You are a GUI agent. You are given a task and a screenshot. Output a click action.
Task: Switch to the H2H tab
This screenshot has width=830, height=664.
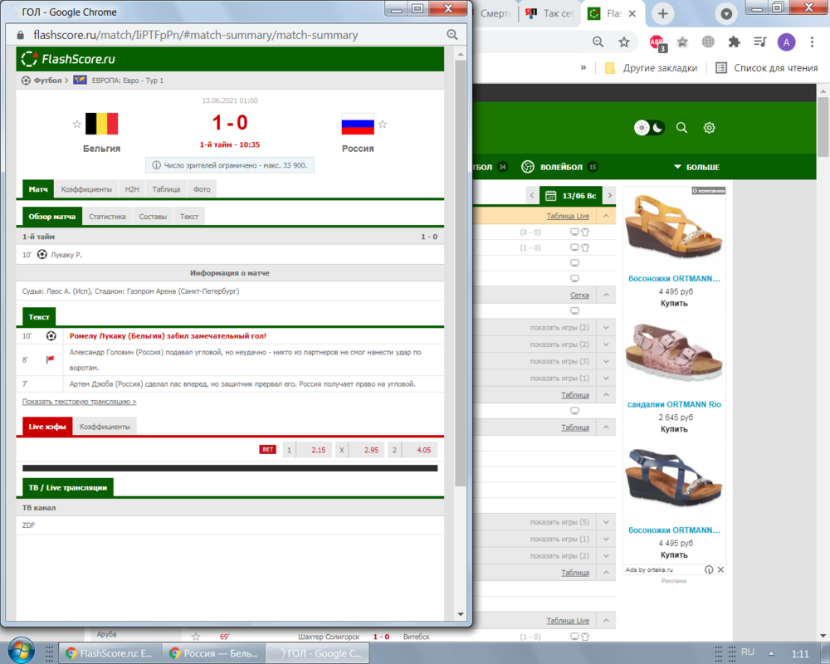coord(132,189)
